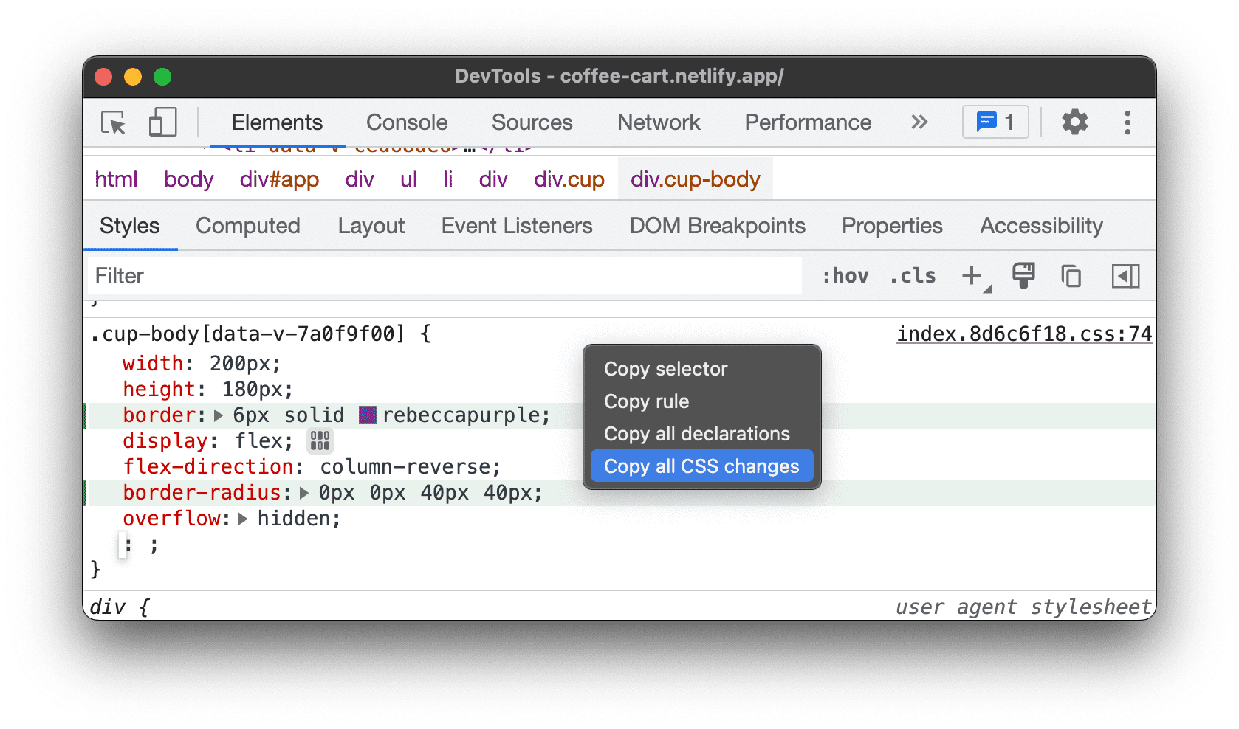Select Copy rule from context menu

(x=646, y=401)
